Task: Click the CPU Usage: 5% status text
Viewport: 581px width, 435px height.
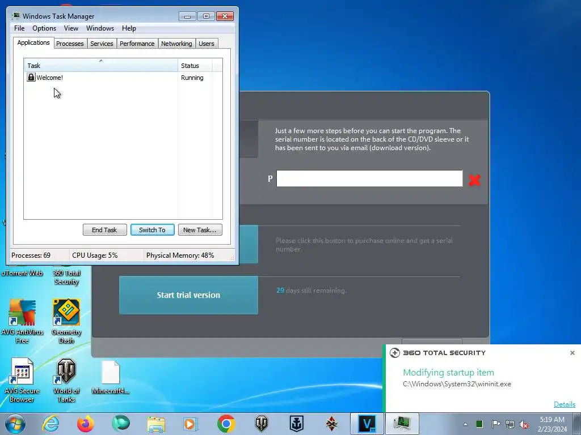Action: click(x=95, y=255)
